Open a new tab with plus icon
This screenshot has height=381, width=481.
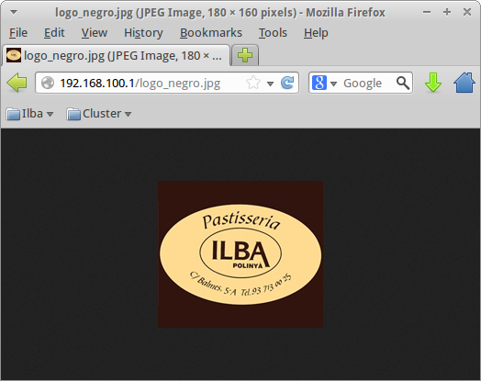(x=245, y=55)
